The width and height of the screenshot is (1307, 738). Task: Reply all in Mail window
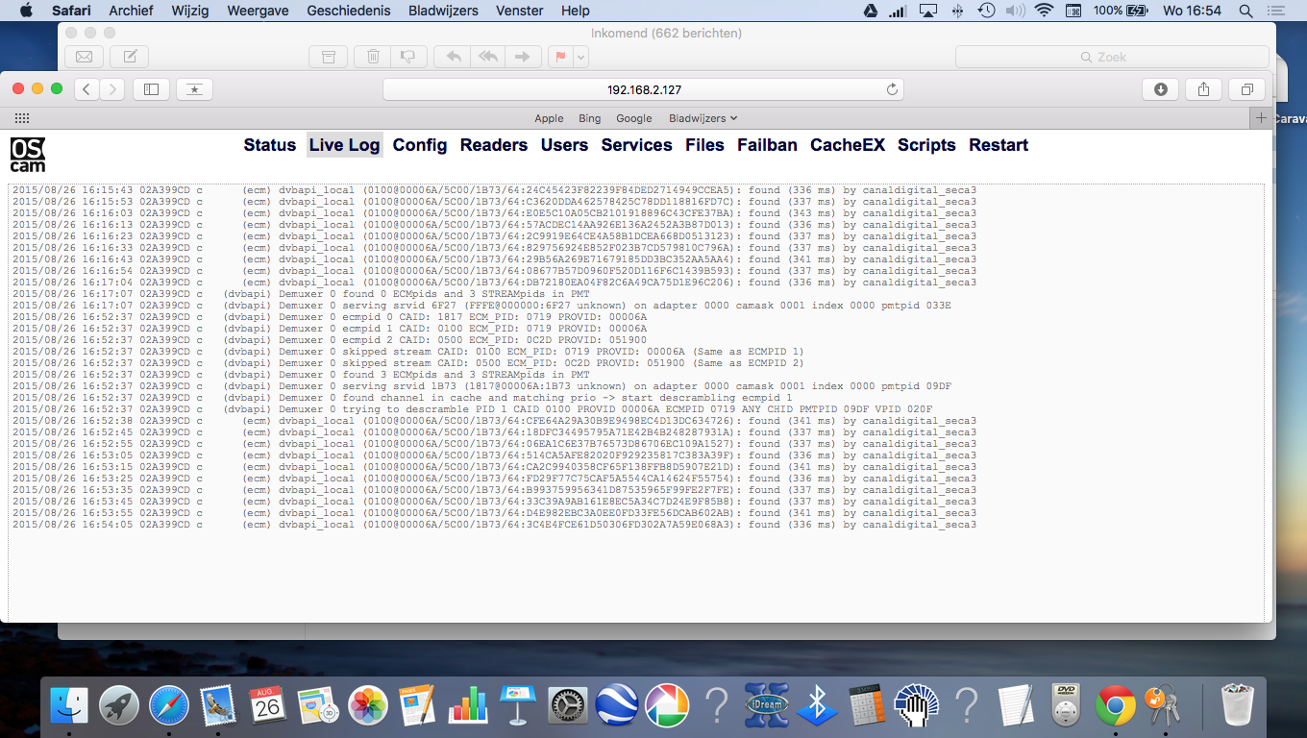pyautogui.click(x=488, y=57)
